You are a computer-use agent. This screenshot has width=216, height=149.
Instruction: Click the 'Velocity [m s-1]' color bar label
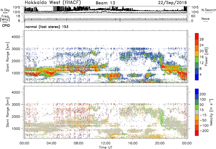[211, 112]
